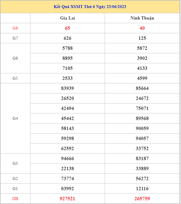
Task: Click the DB special prize label
Action: [15, 199]
